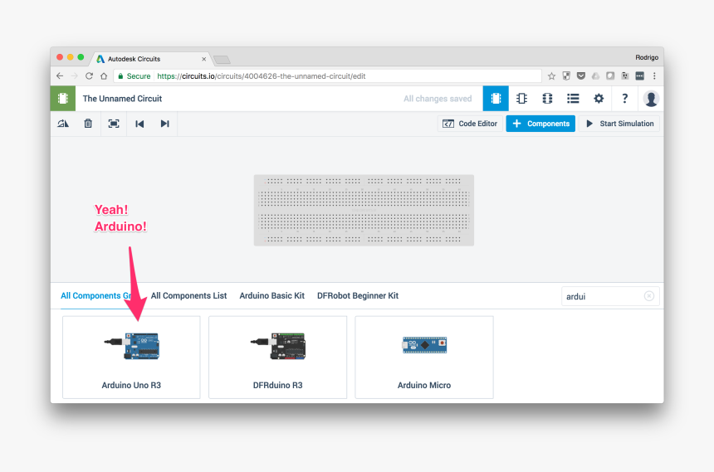Open the PCB view icon

[547, 99]
